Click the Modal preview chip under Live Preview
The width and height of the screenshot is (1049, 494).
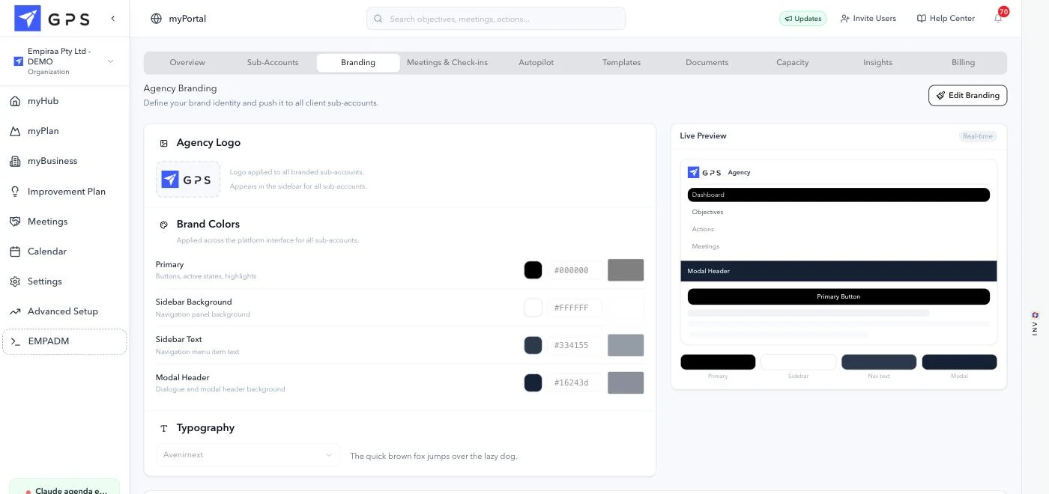click(x=959, y=362)
